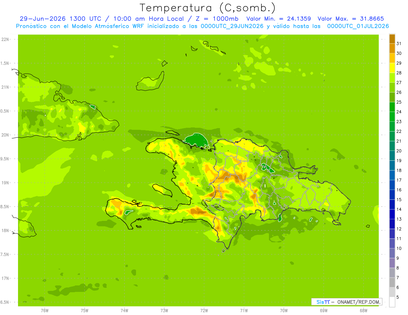Click the green swatch between 24 and 25
This screenshot has height=315, width=408.
click(392, 107)
